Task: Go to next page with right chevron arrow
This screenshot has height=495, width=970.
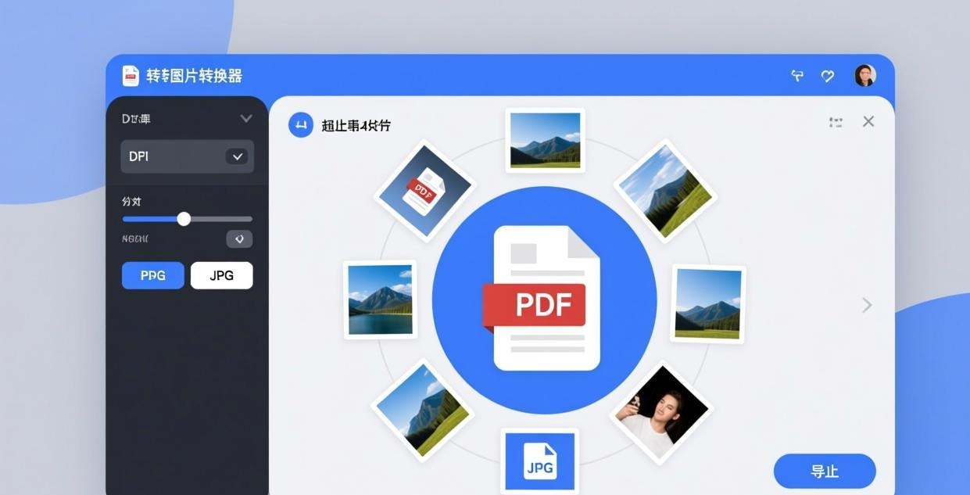Action: coord(867,305)
